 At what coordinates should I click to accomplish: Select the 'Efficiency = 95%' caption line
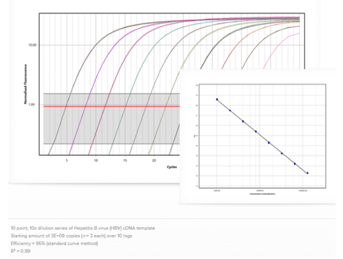tap(54, 243)
